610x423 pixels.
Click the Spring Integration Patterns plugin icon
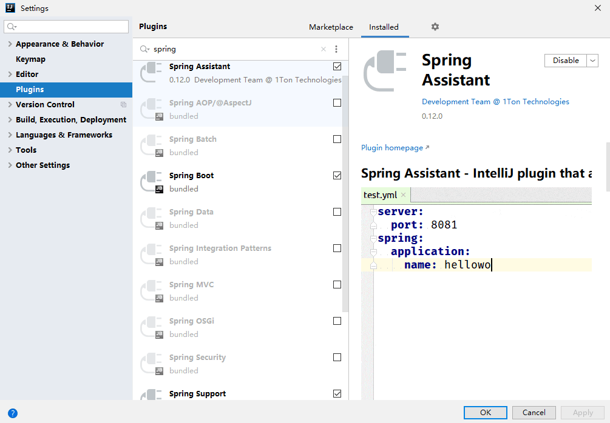pos(151,255)
